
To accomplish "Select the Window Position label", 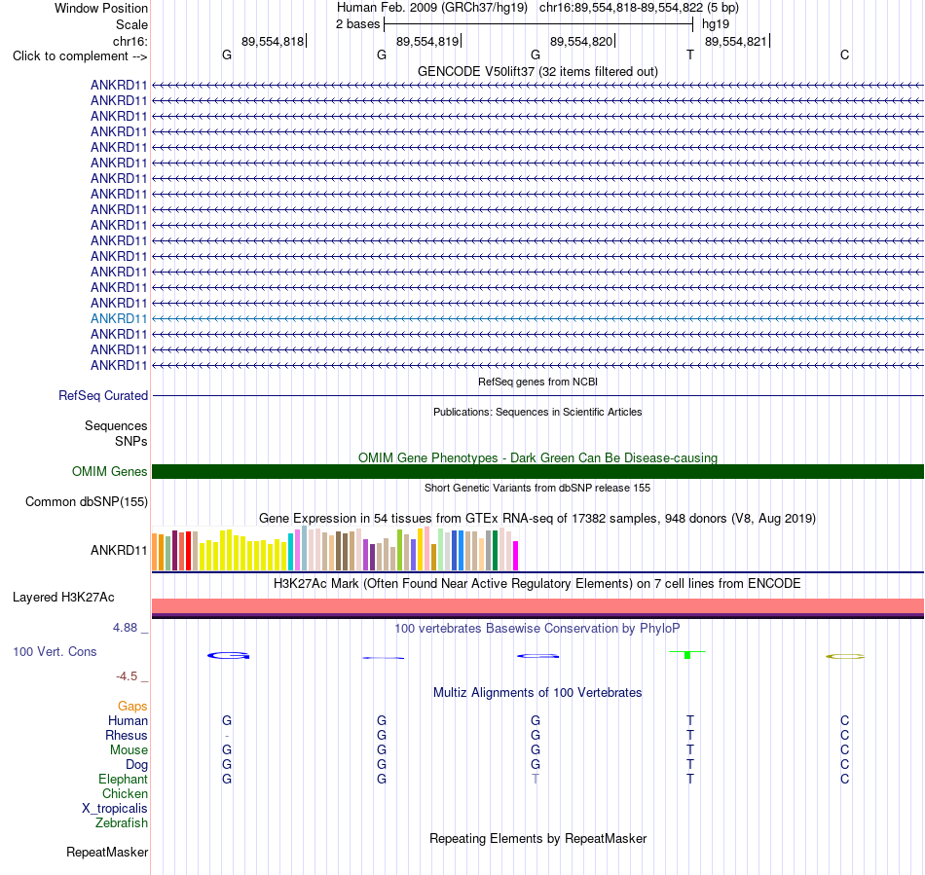I will coord(101,8).
